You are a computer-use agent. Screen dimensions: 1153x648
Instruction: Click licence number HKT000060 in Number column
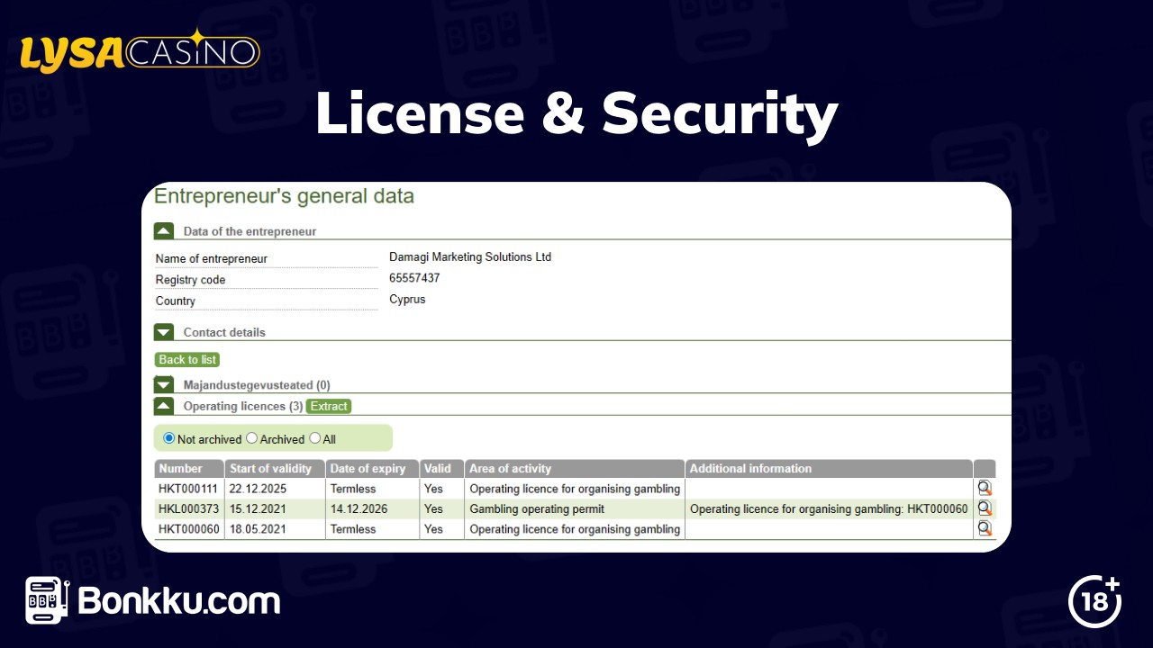pos(188,529)
